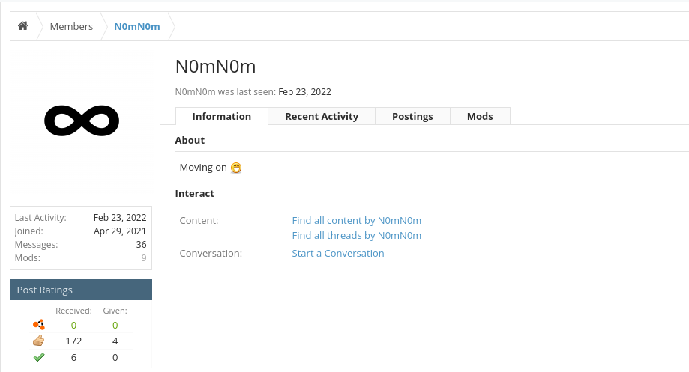Click the N0mN0m profile heading
689x372 pixels.
pos(215,67)
